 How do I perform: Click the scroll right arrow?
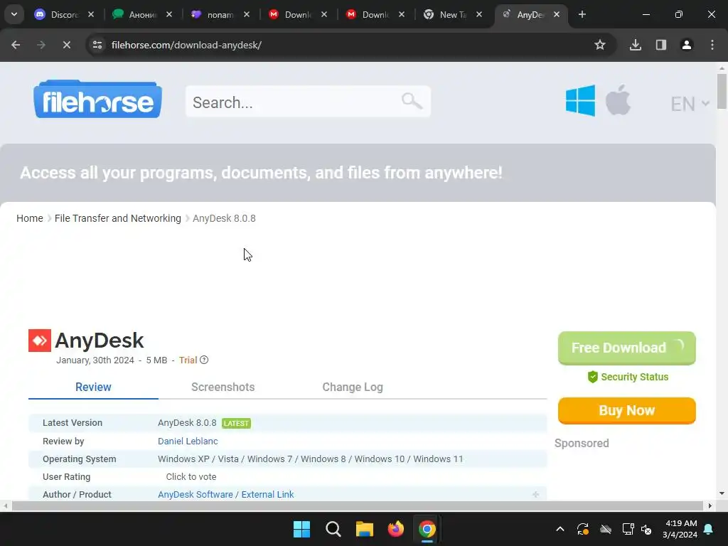(710, 505)
